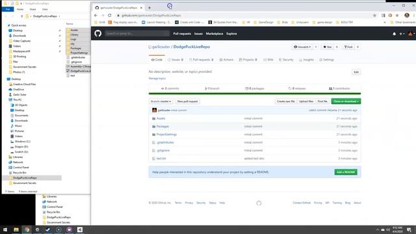Select the ProjectSettings folder in File Explorer
416x234 pixels.
tap(79, 53)
